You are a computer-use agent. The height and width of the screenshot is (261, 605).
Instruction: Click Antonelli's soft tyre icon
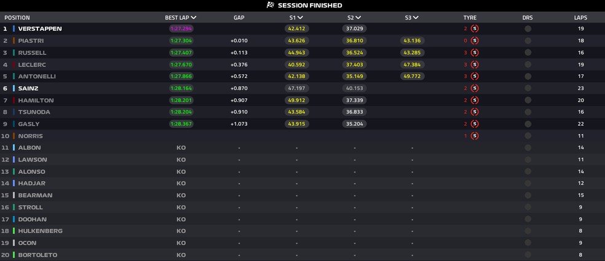(x=475, y=76)
